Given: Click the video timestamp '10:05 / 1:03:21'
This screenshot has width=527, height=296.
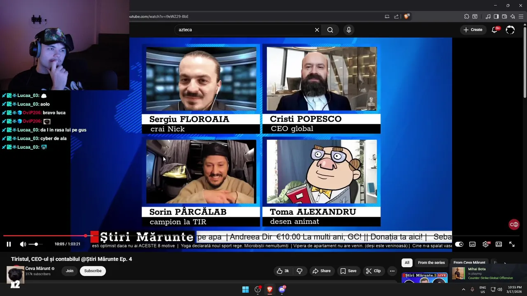Looking at the screenshot, I should pyautogui.click(x=68, y=244).
